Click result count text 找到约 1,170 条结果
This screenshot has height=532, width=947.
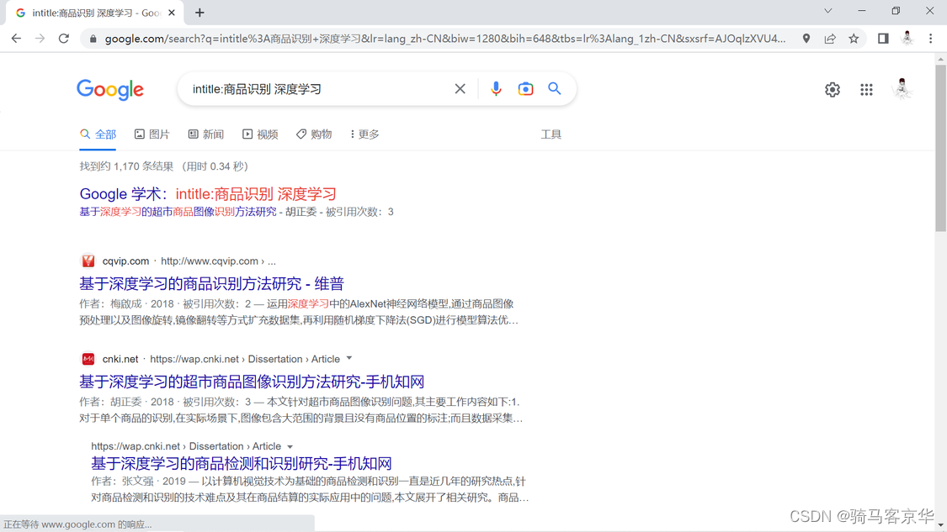point(126,166)
